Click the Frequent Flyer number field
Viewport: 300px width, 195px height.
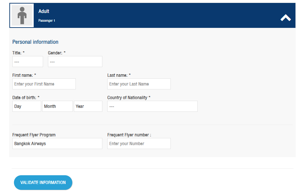pos(139,143)
